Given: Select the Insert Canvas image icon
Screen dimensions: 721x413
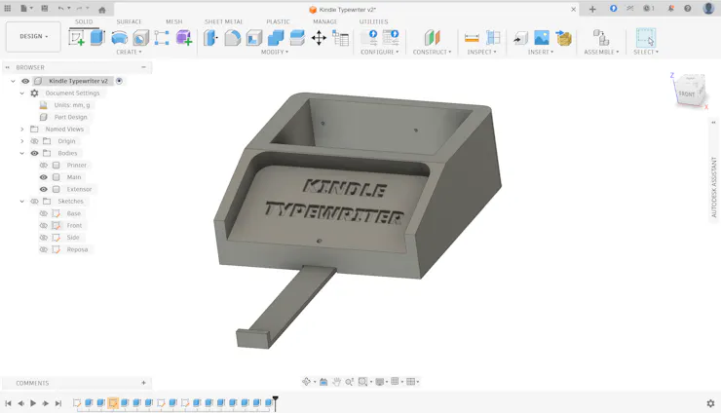Looking at the screenshot, I should coord(542,38).
